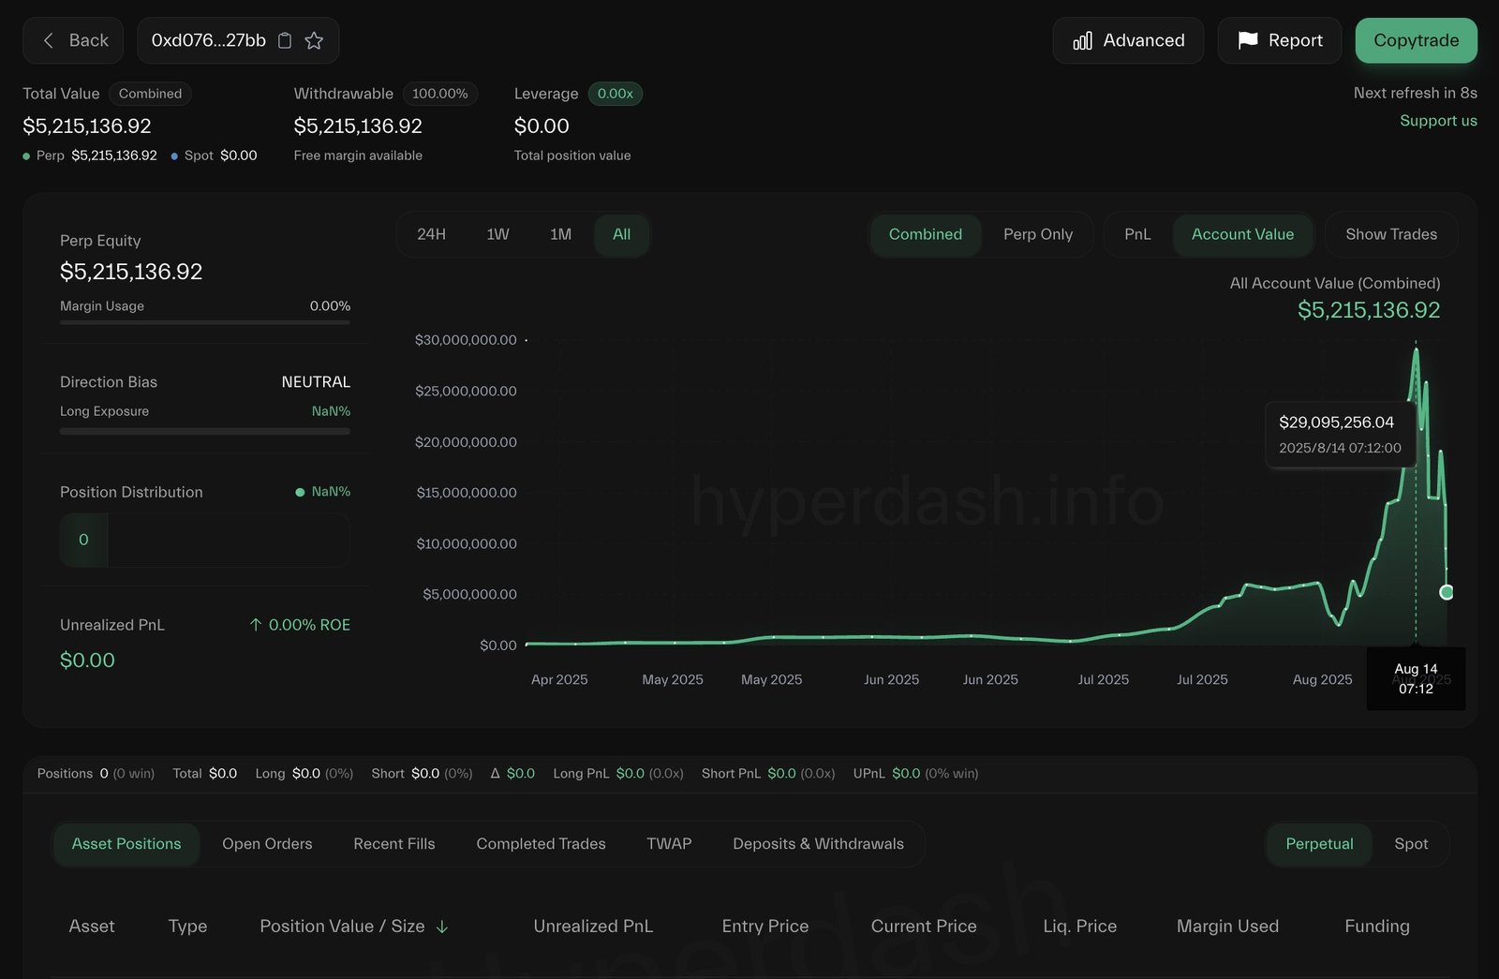Click the flag icon in Report button
Viewport: 1499px width, 979px height.
pos(1248,40)
